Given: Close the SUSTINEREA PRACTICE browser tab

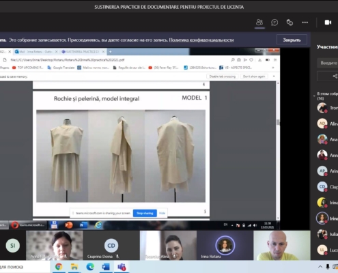Looking at the screenshot, I should coord(103,52).
